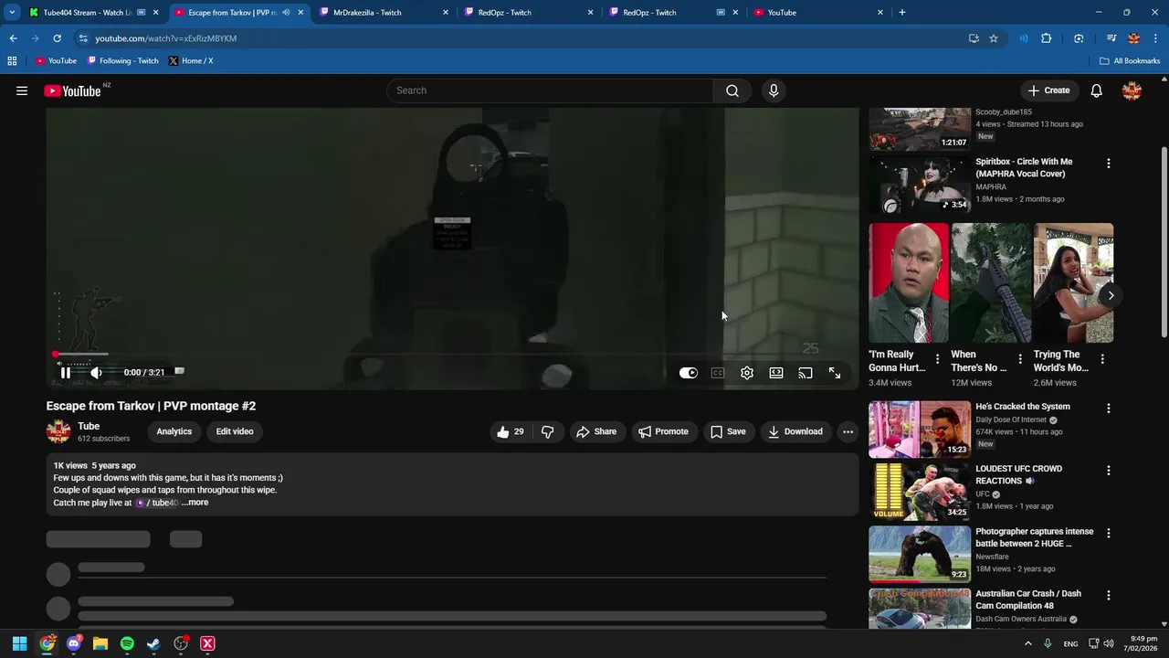1169x658 pixels.
Task: Like the video with thumbs up
Action: tap(511, 431)
